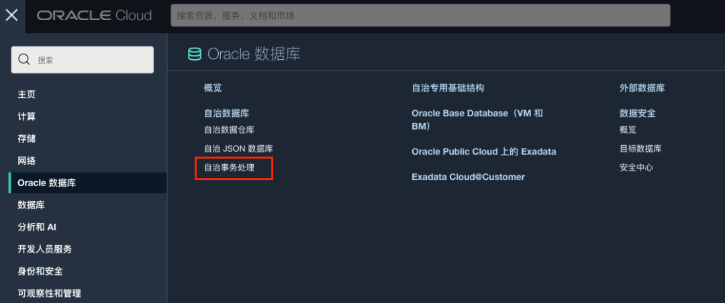Select 开发人员服务 in the sidebar
The width and height of the screenshot is (725, 303).
click(45, 249)
